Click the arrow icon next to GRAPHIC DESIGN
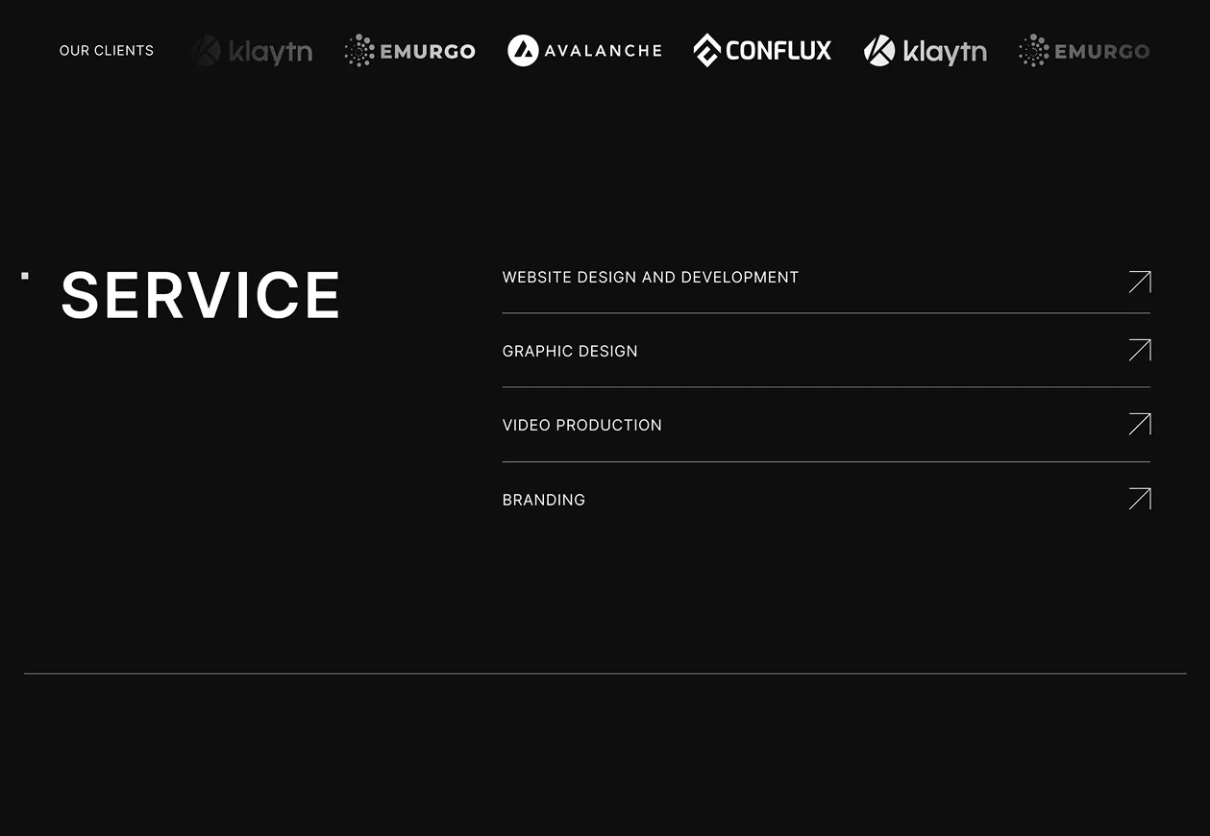The height and width of the screenshot is (836, 1210). coord(1139,350)
